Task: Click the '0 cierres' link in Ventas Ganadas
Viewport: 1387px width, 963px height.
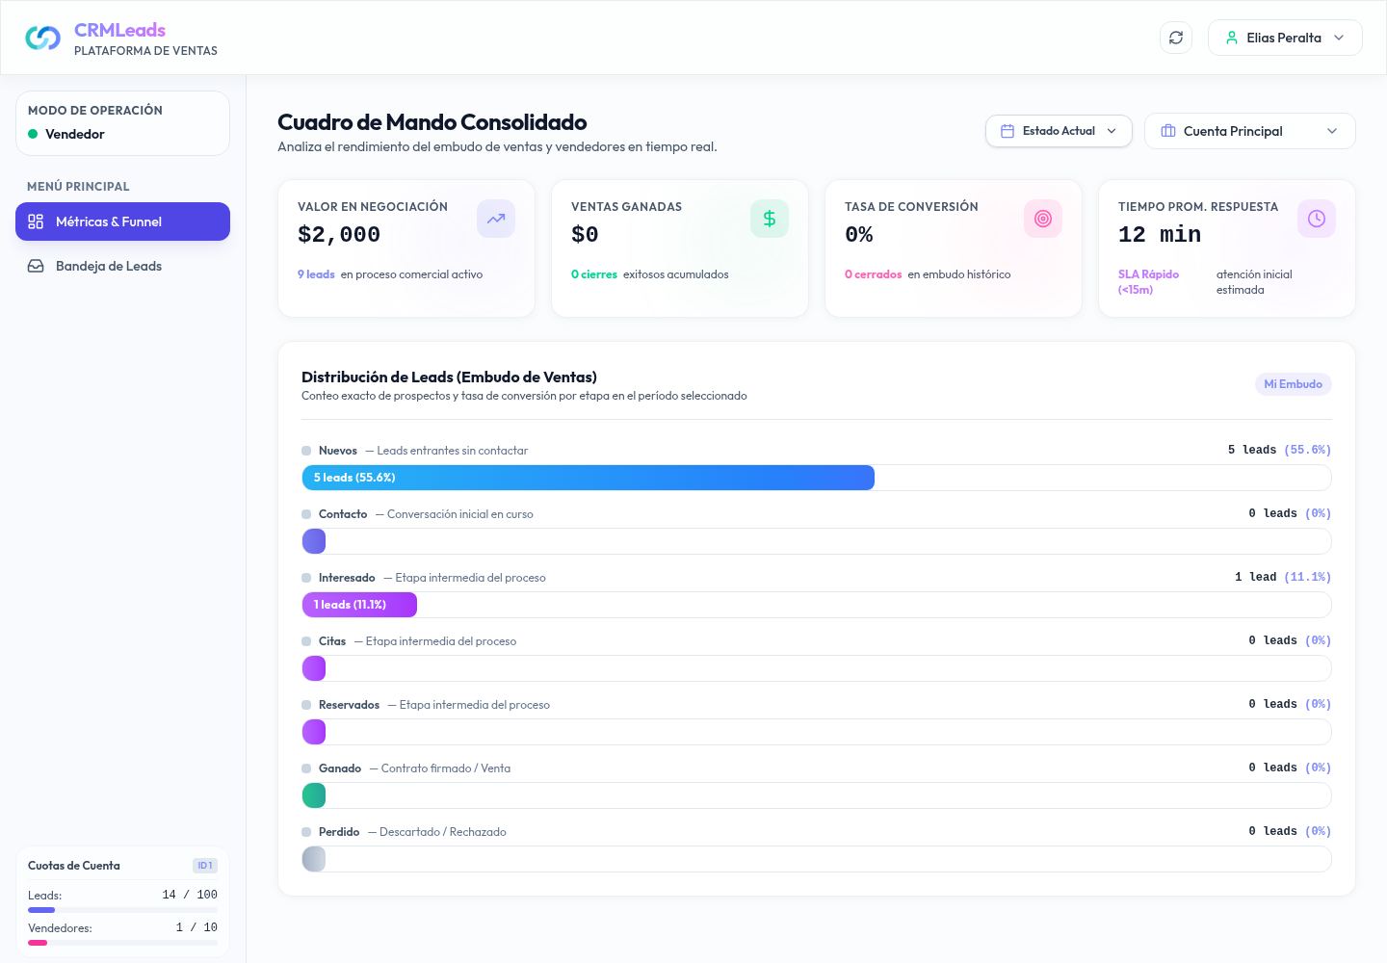Action: [x=594, y=274]
